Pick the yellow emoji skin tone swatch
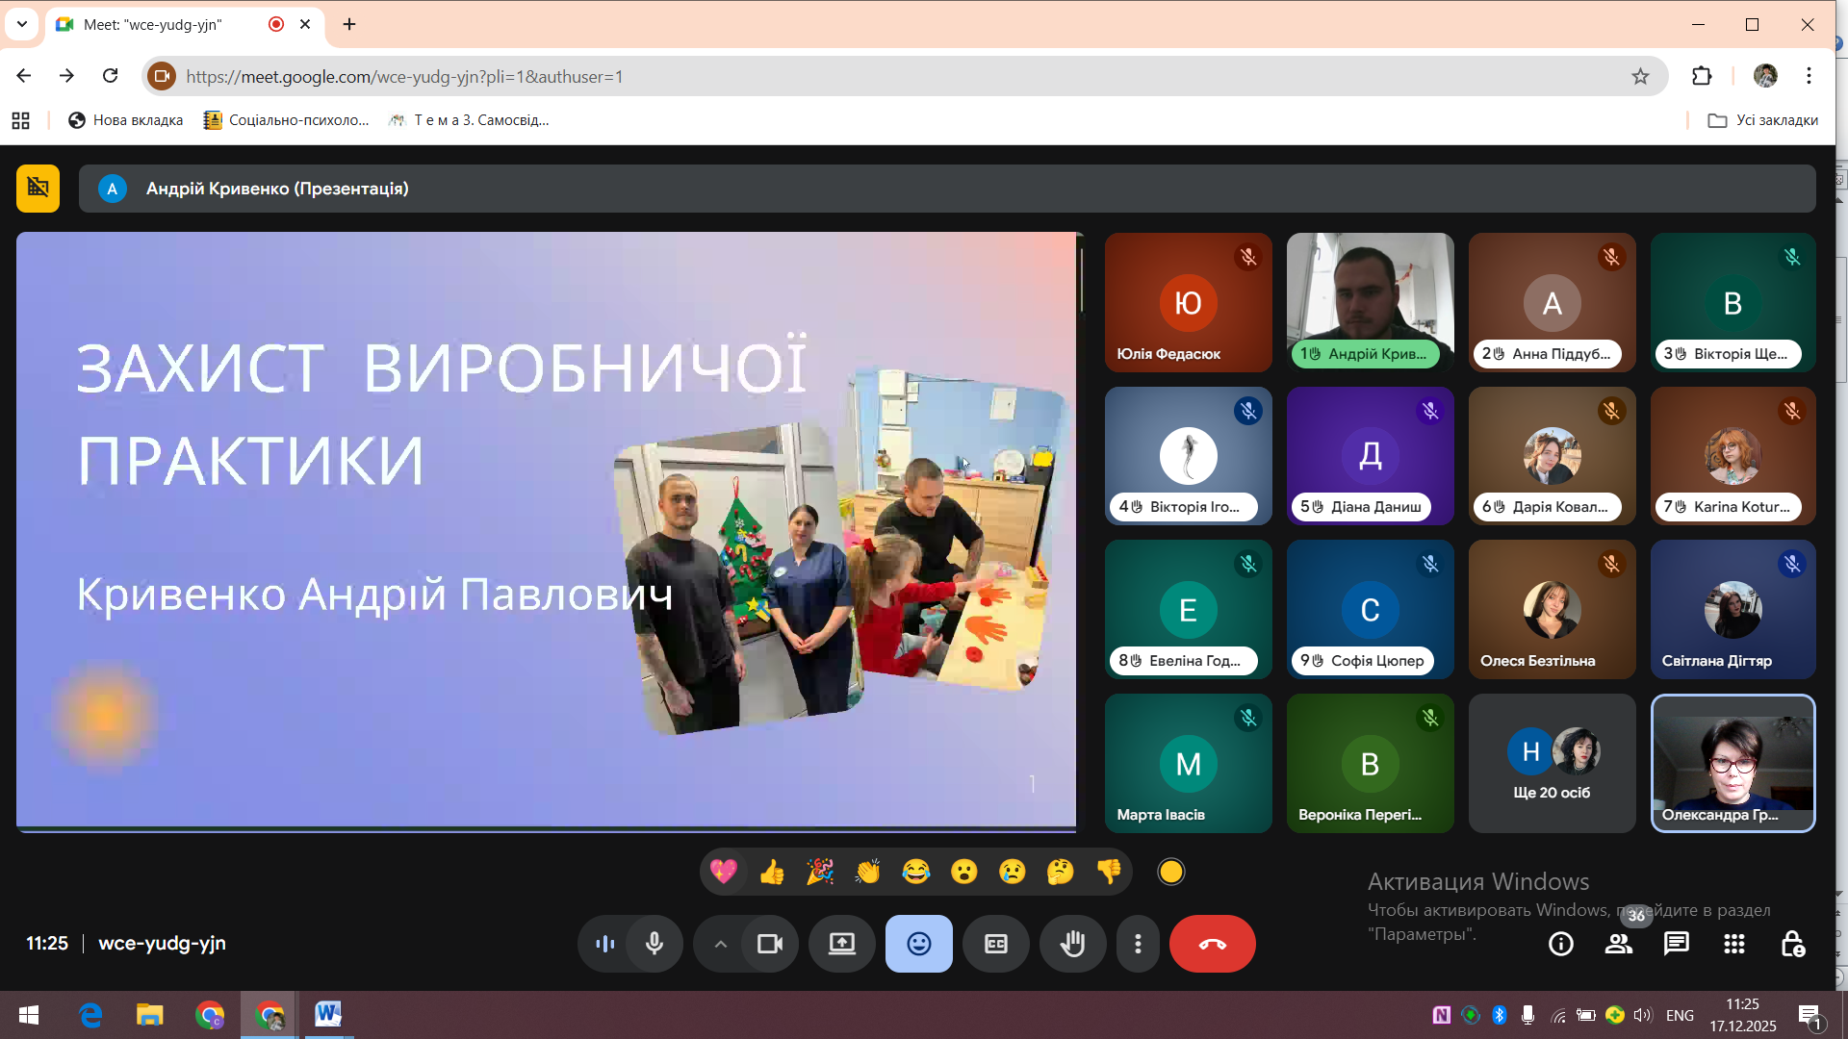 (x=1171, y=872)
